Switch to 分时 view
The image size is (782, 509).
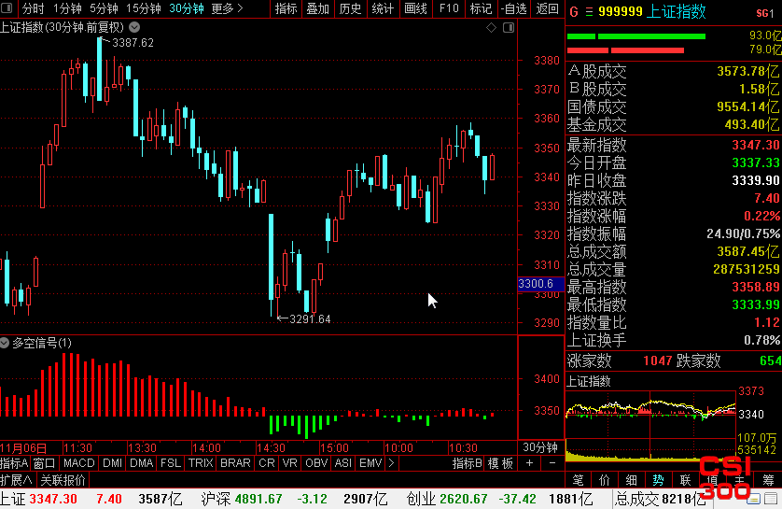point(33,8)
